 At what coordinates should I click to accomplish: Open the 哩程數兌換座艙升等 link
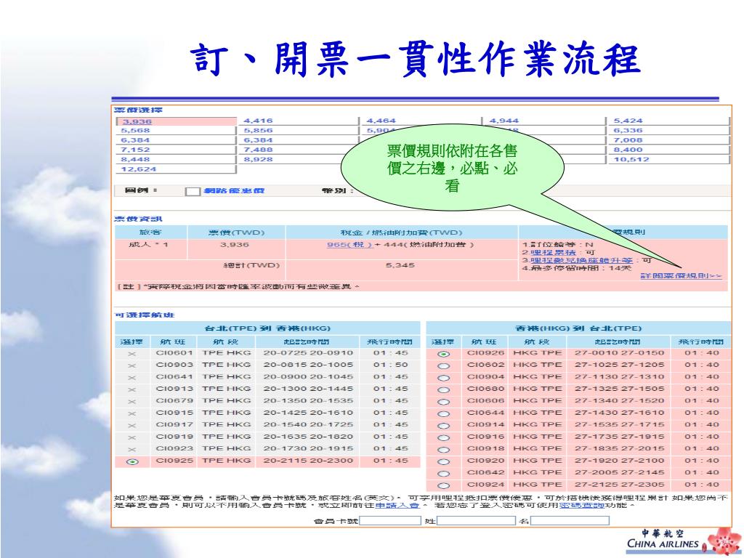pos(581,261)
